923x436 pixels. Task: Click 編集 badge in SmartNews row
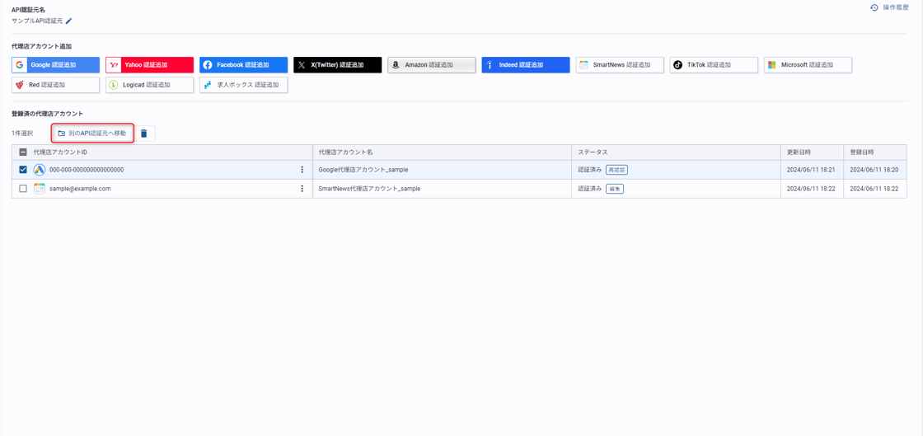(x=615, y=189)
